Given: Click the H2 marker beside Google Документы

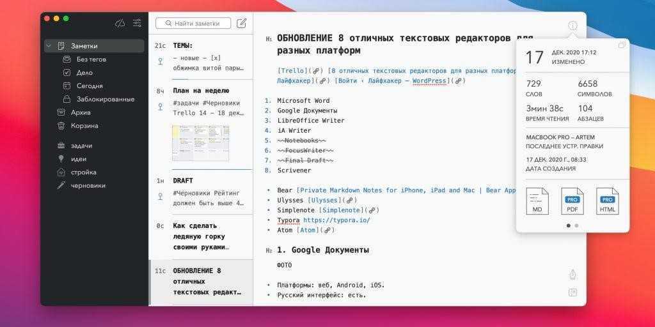Looking at the screenshot, I should pos(269,250).
